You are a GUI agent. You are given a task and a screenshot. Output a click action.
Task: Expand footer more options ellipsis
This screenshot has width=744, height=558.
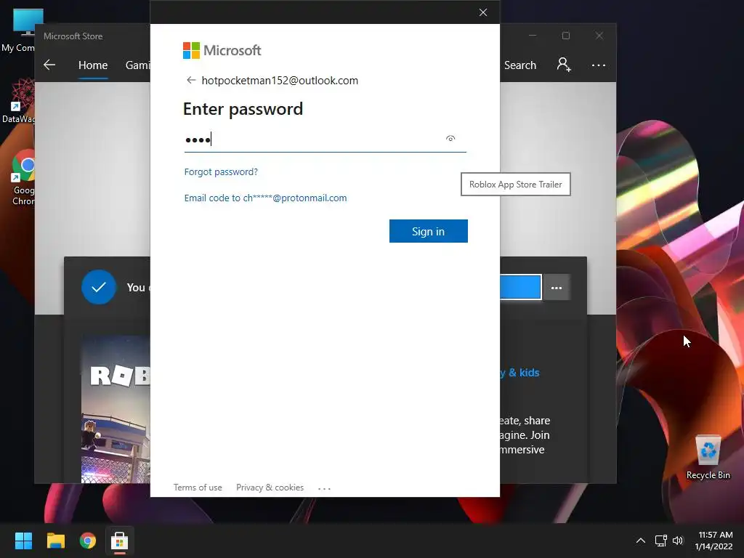point(325,488)
